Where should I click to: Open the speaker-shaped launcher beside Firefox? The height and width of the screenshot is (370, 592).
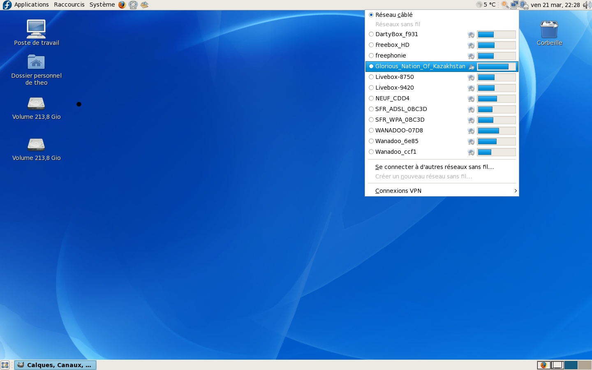tap(133, 5)
